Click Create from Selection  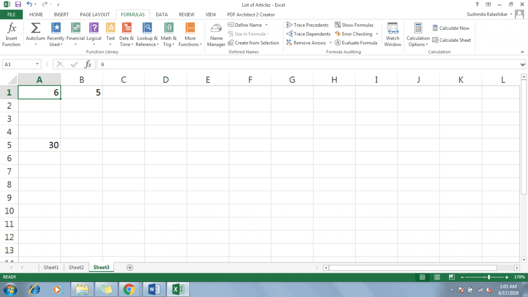tap(254, 43)
